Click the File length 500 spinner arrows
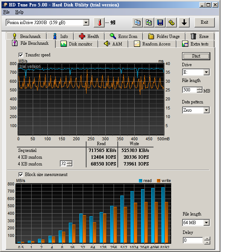Image resolution: width=231 pixels, height=252 pixels. pos(199,90)
